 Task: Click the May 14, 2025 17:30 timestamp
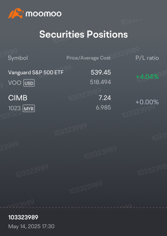[x=31, y=227]
